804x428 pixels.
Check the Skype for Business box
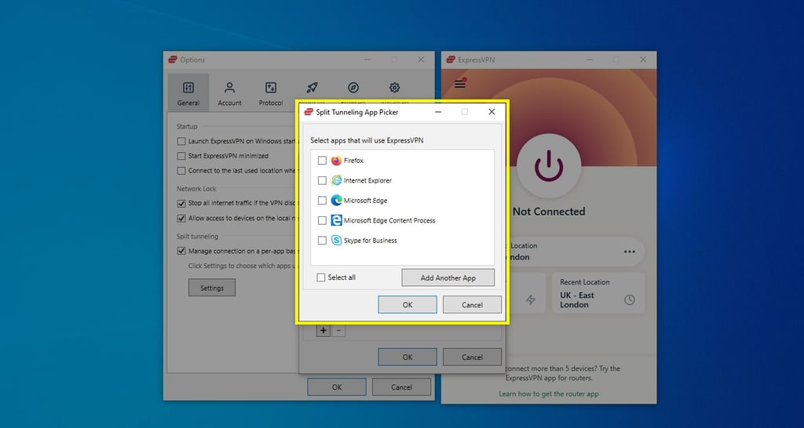tap(322, 241)
